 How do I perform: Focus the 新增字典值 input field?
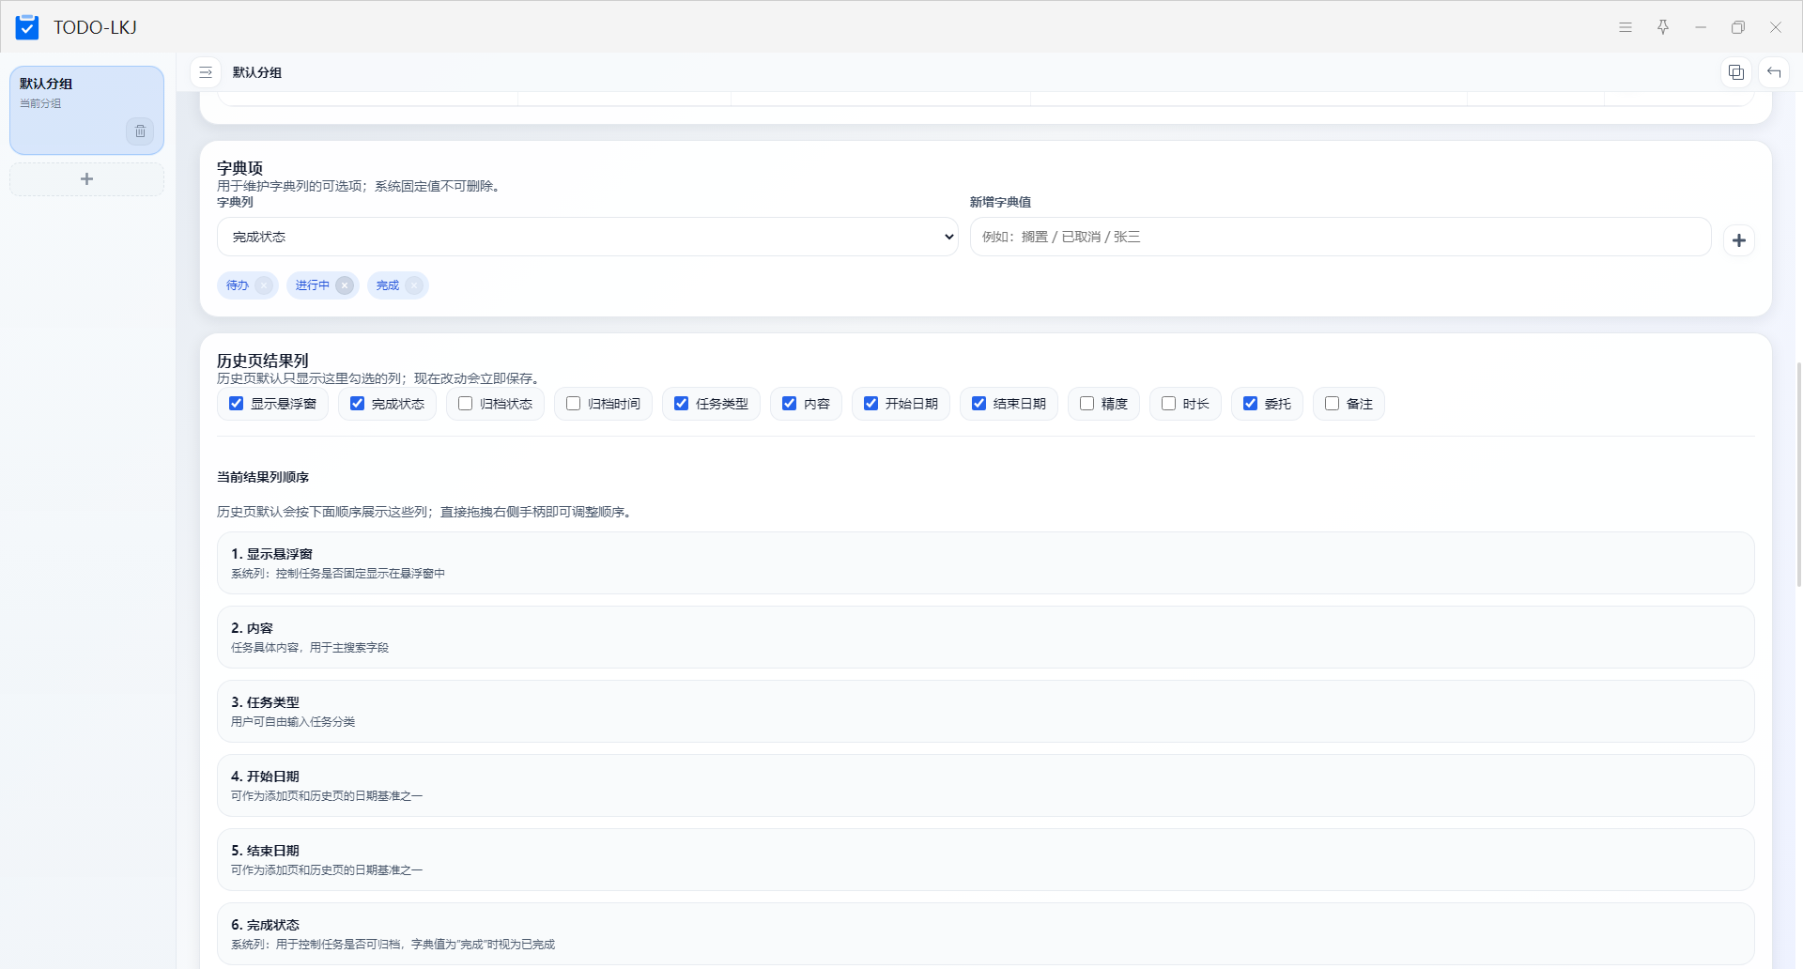1341,237
